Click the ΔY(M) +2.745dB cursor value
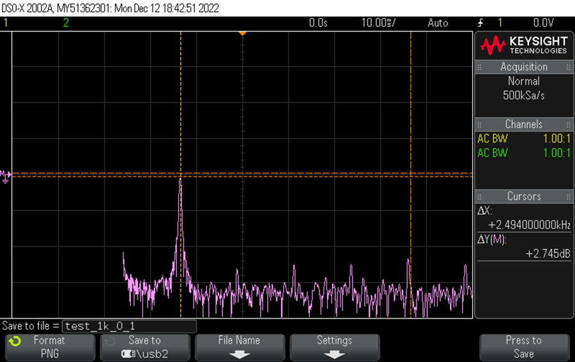Image resolution: width=575 pixels, height=362 pixels. [x=548, y=254]
